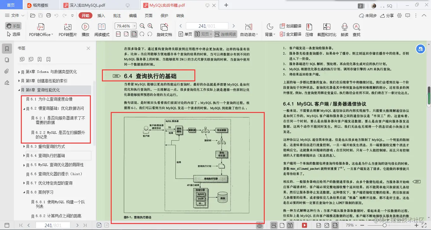
Task: Open 截图和对比 screenshot and compare
Action: pyautogui.click(x=327, y=30)
